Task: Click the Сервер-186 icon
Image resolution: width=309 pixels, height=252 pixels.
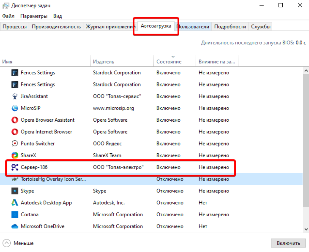Action: click(15, 167)
